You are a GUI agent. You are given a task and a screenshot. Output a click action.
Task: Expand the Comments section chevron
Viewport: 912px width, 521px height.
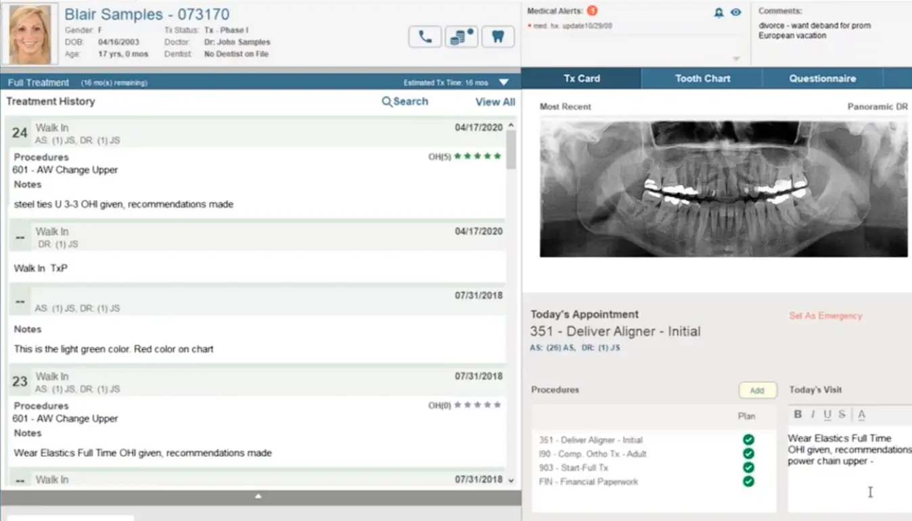(735, 58)
